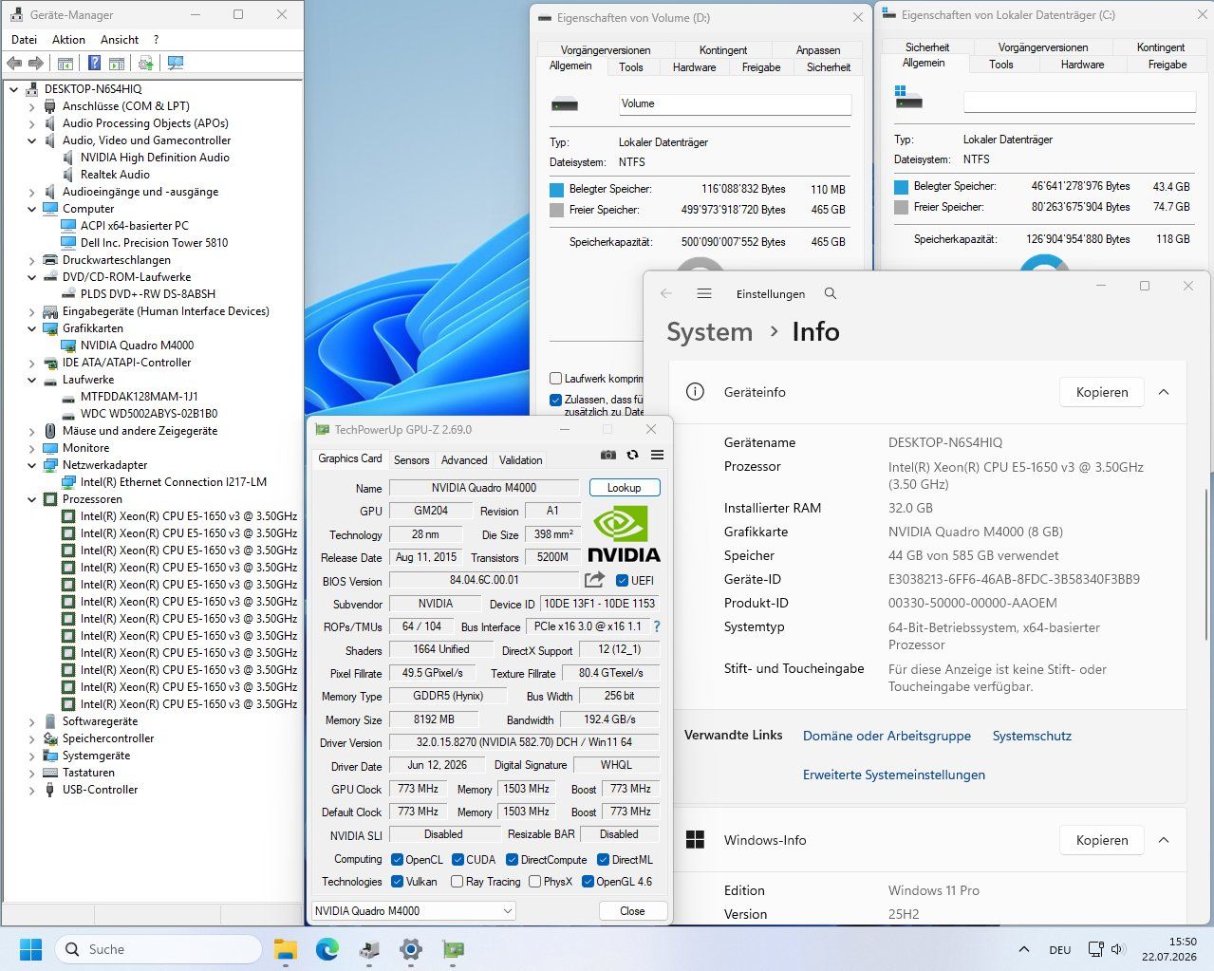Image resolution: width=1214 pixels, height=971 pixels.
Task: Click the GPU-Z screenshot camera icon
Action: pos(608,456)
